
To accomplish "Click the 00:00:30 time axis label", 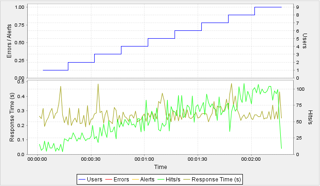I will (91, 159).
